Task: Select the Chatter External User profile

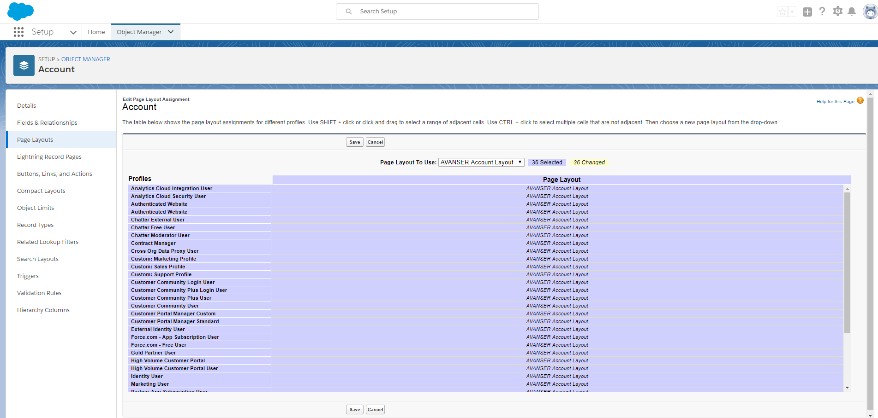Action: 199,220
